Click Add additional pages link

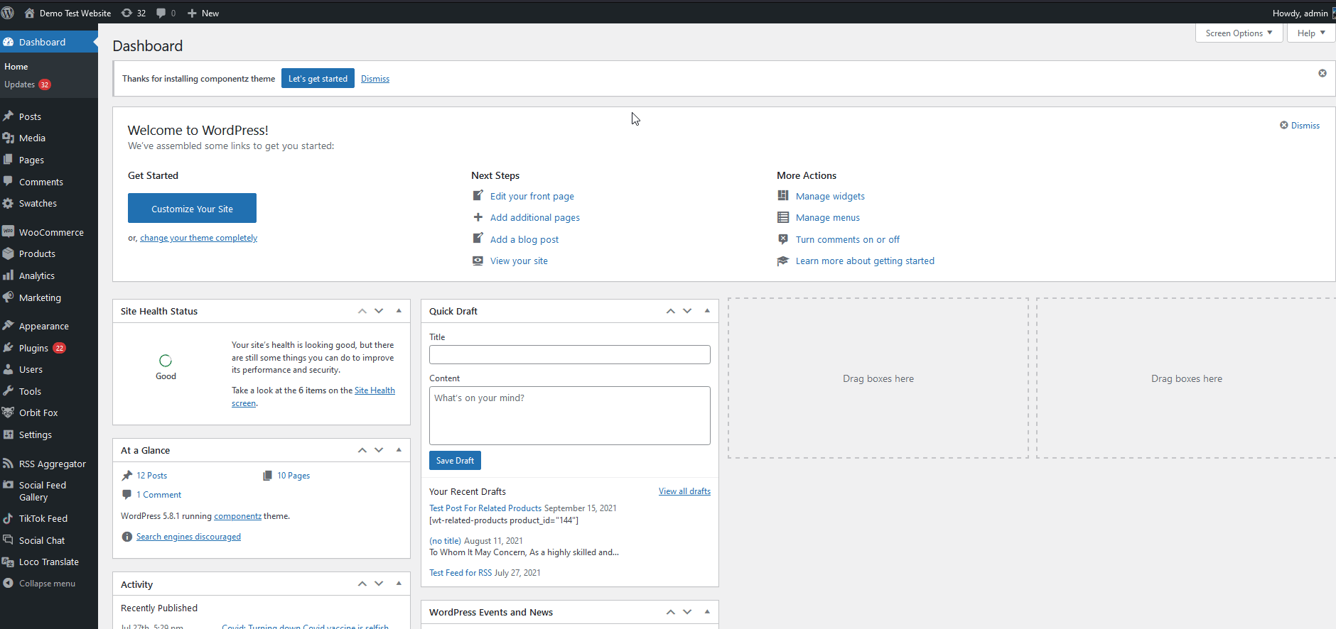tap(535, 217)
